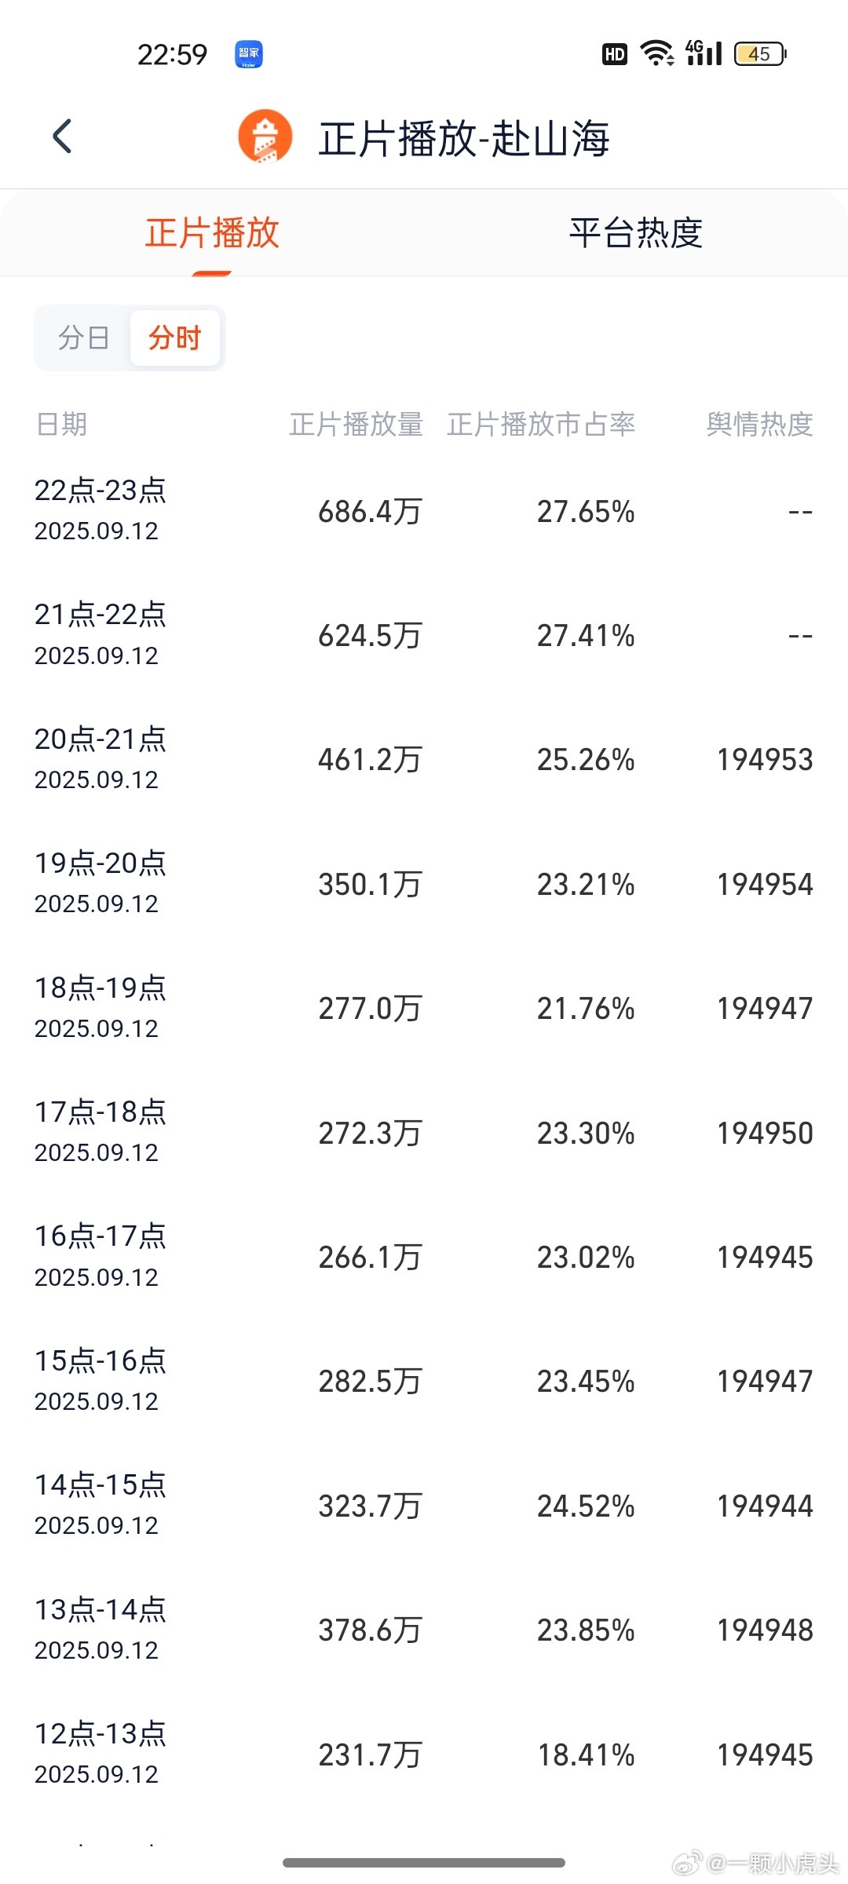Viewport: 848px width, 1884px height.
Task: Tap the bottom home gesture bar
Action: click(x=424, y=1862)
